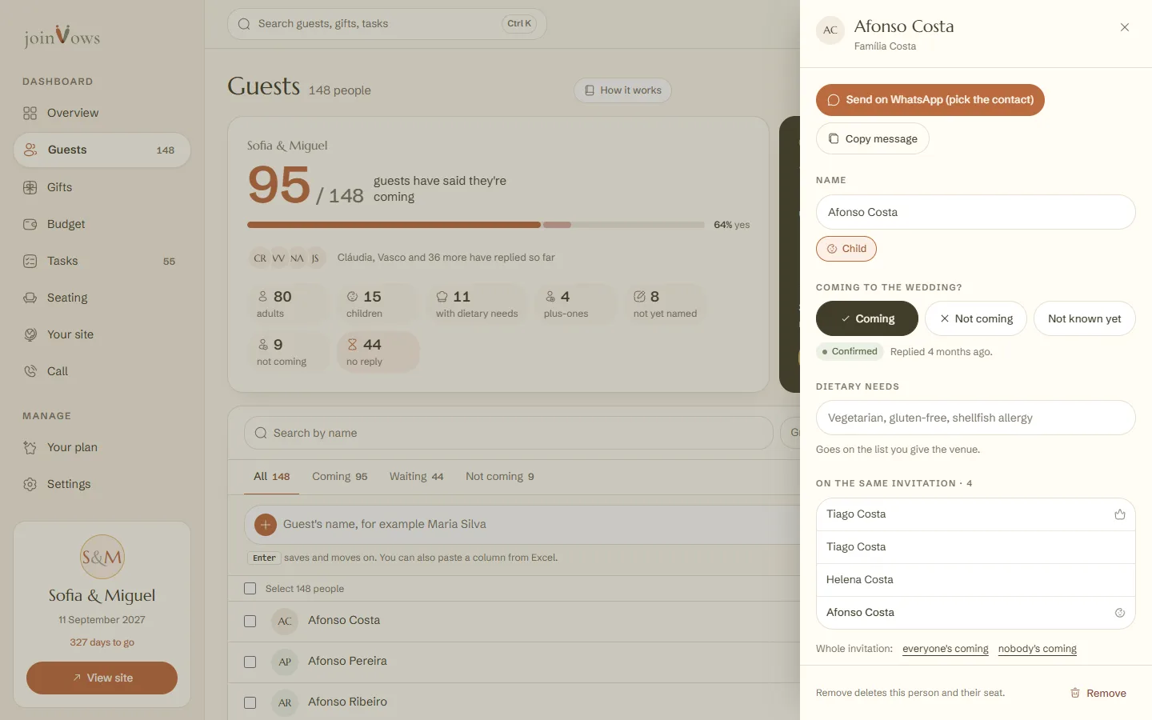The image size is (1152, 720).
Task: Switch to the Waiting 44 tab
Action: point(416,477)
